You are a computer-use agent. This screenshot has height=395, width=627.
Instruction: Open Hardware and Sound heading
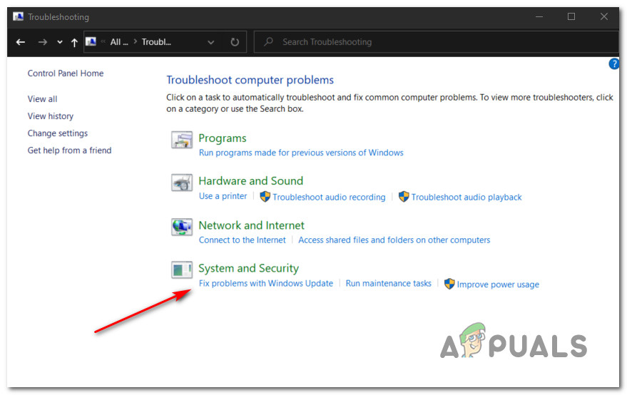tap(250, 180)
